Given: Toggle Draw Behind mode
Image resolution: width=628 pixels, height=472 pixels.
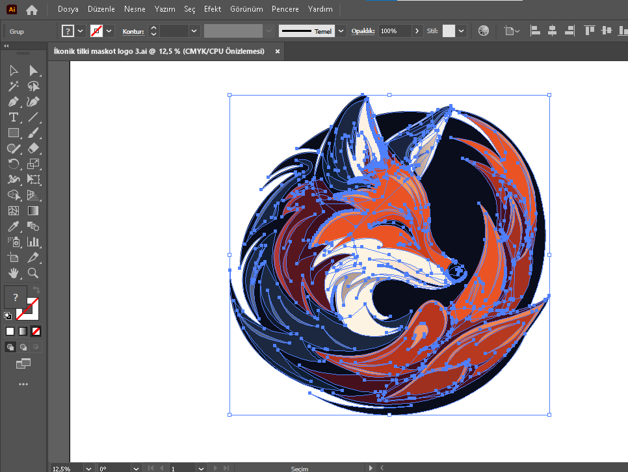Looking at the screenshot, I should click(x=23, y=347).
